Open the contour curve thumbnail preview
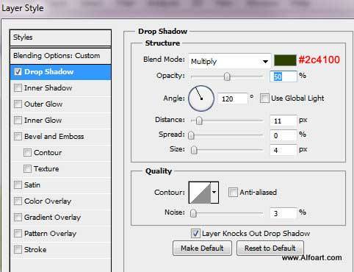Image resolution: width=354 pixels, height=272 pixels. (x=200, y=193)
